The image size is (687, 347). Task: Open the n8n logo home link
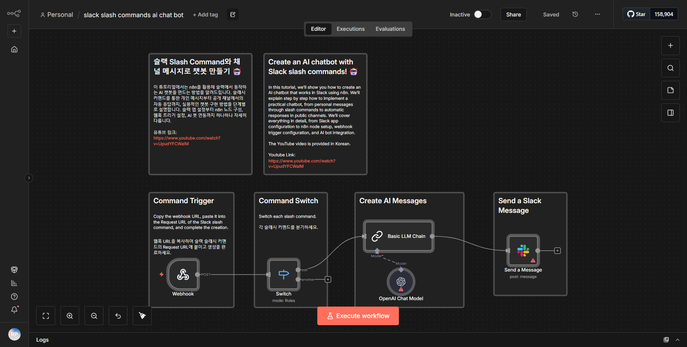click(x=14, y=14)
